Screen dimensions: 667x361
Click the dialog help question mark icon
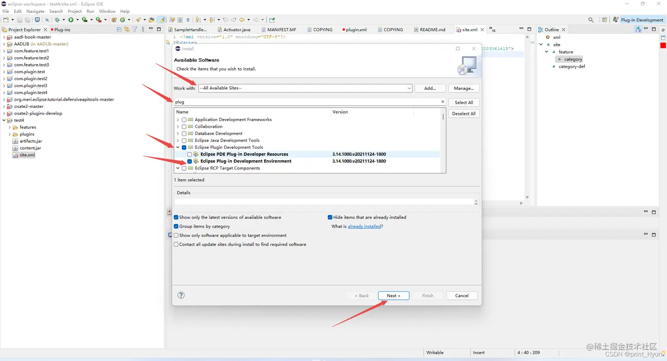click(x=181, y=295)
